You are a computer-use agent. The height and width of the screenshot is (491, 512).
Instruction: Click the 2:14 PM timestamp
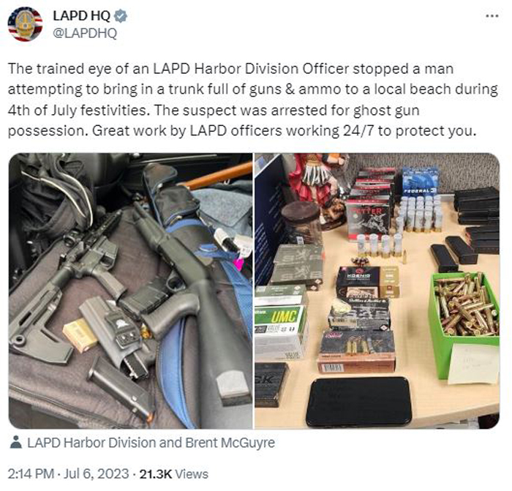click(31, 474)
